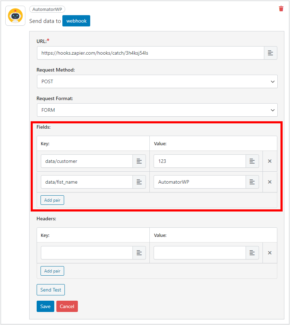Screen dimensions: 290x325
Task: Remove the data/customer field pair
Action: coord(270,161)
